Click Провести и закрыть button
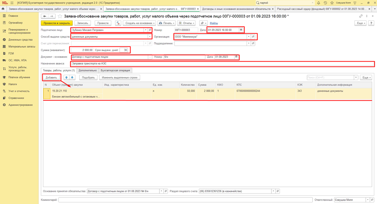This screenshot has width=377, height=204. [x=57, y=23]
